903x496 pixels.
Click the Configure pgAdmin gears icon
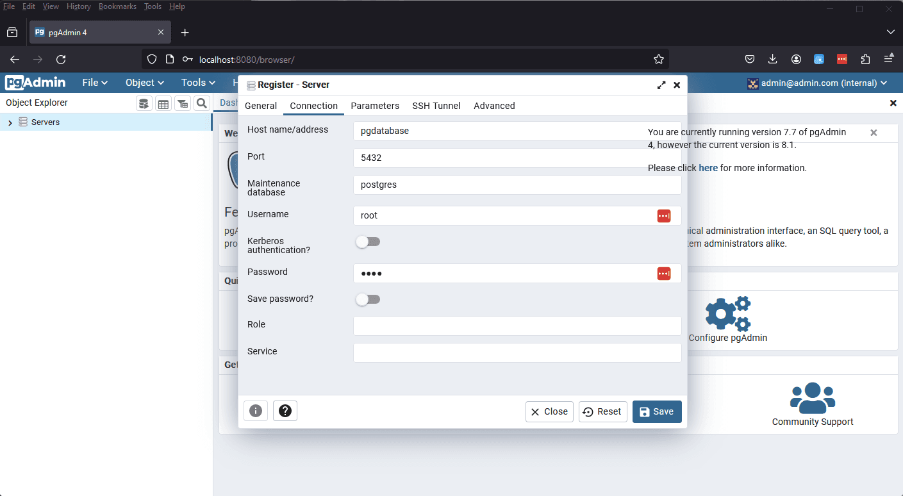click(728, 313)
